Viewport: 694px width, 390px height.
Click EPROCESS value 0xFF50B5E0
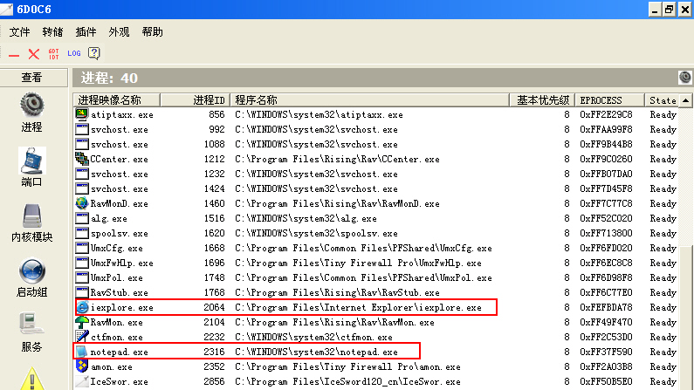606,381
